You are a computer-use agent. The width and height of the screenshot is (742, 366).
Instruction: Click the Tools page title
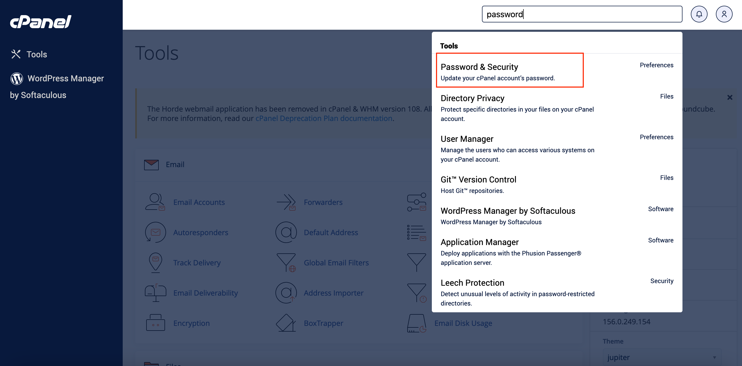point(157,53)
